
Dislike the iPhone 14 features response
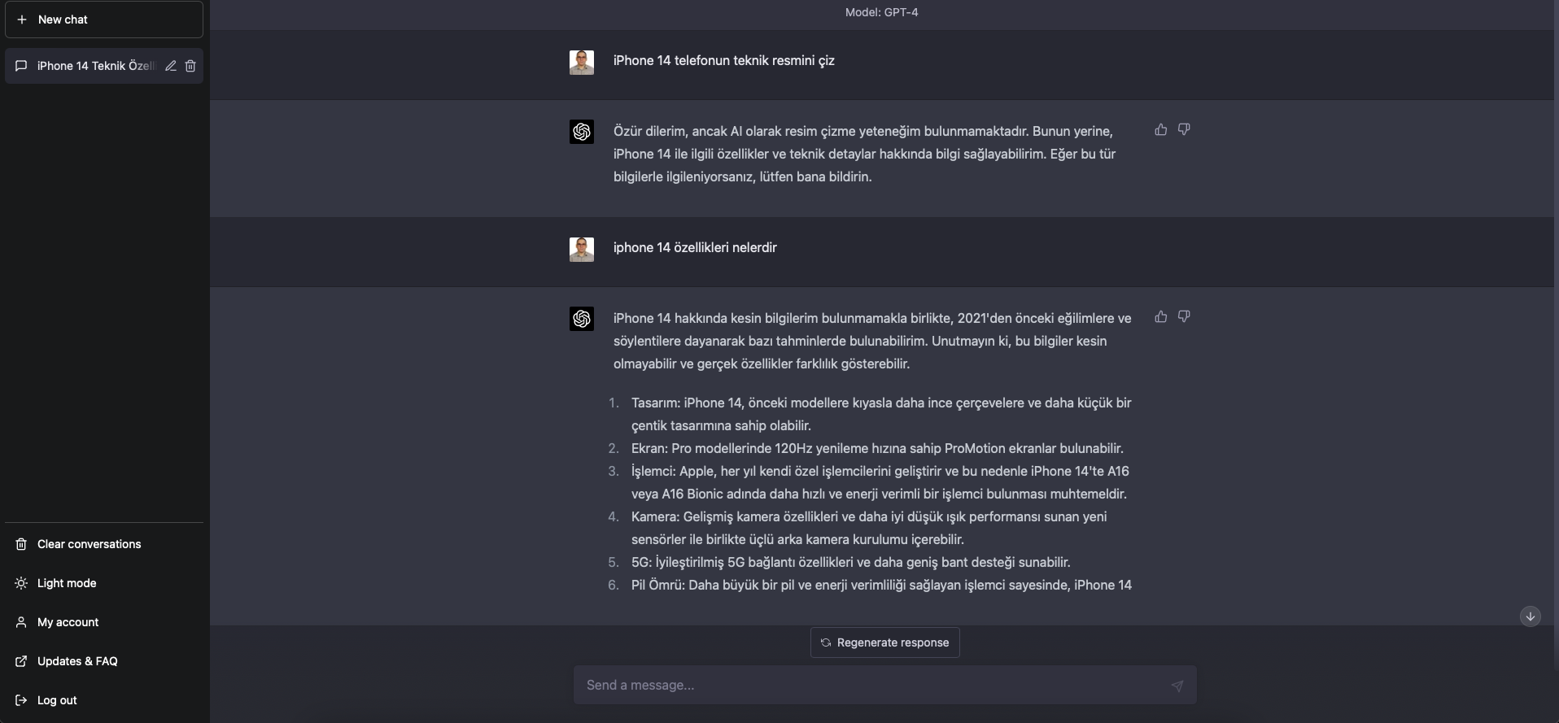click(1184, 316)
